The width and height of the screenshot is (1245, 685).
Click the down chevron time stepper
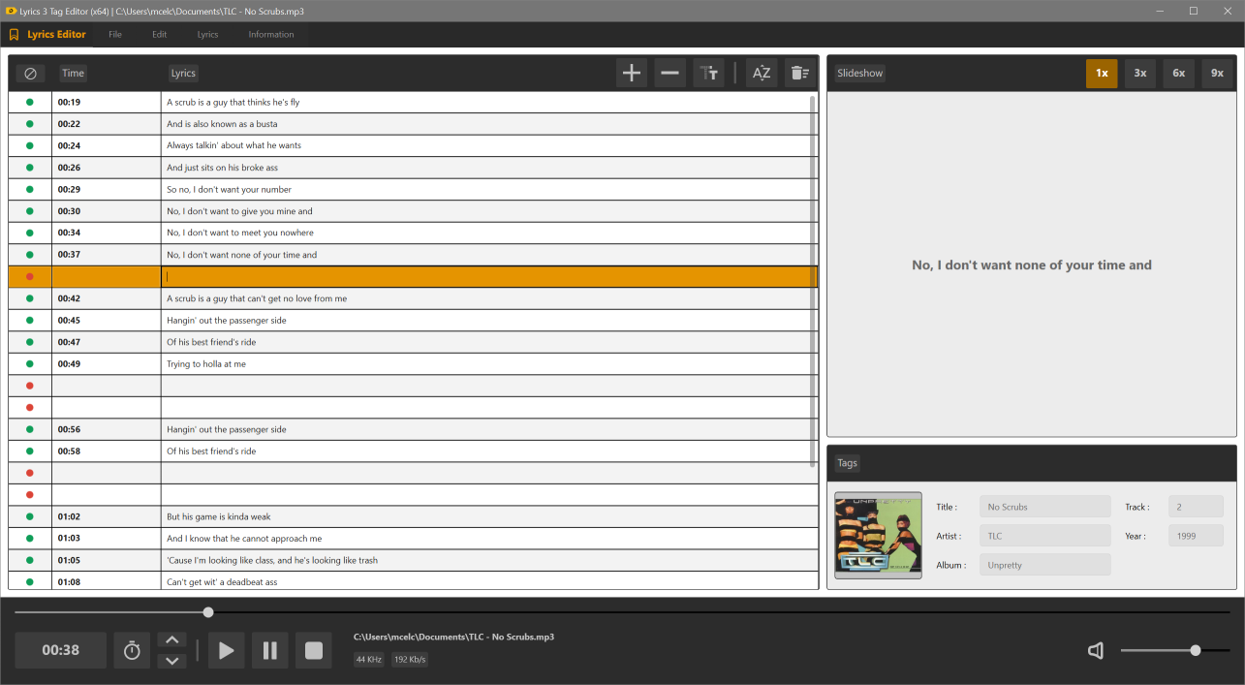(x=171, y=661)
